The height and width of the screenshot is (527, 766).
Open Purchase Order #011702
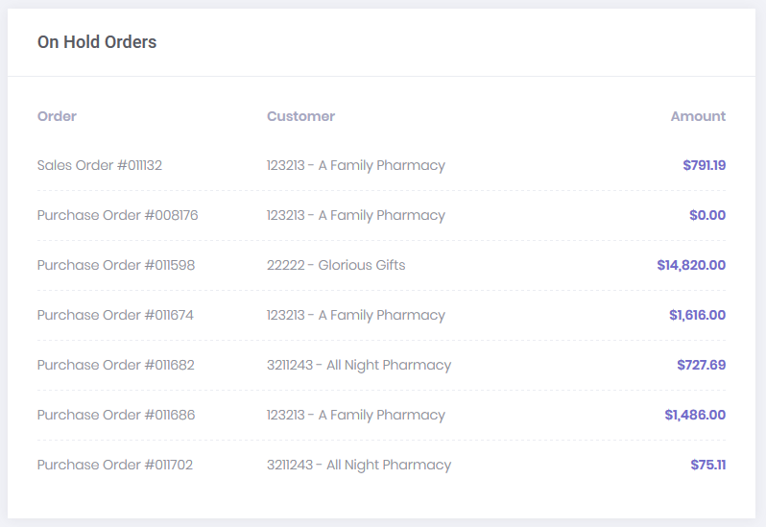[115, 465]
